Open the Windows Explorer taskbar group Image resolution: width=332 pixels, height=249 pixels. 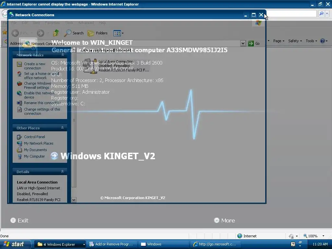60,244
